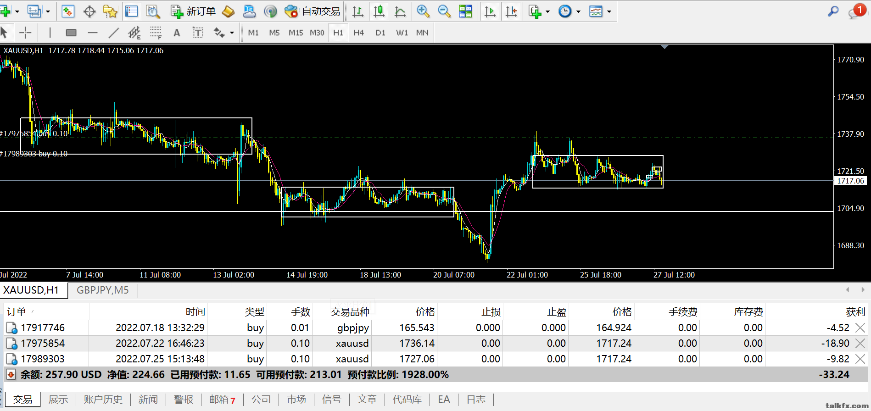The width and height of the screenshot is (871, 411).
Task: Toggle chart auto scroll
Action: (x=490, y=11)
